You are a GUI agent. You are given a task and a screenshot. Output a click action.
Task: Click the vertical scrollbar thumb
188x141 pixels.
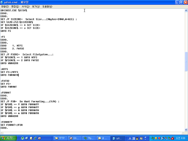coord(186,62)
